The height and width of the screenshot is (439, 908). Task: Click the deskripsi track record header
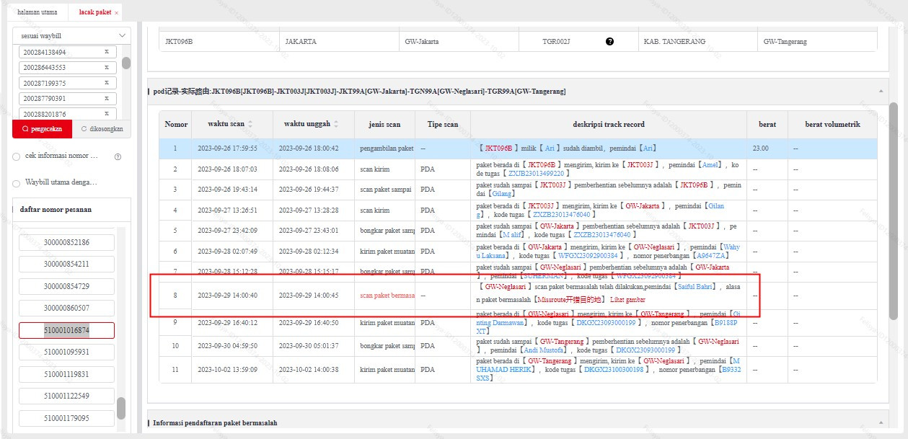click(609, 124)
